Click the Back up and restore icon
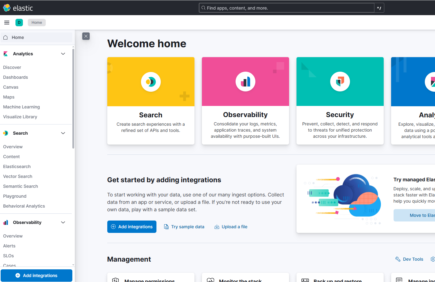435x282 pixels. (x=305, y=280)
